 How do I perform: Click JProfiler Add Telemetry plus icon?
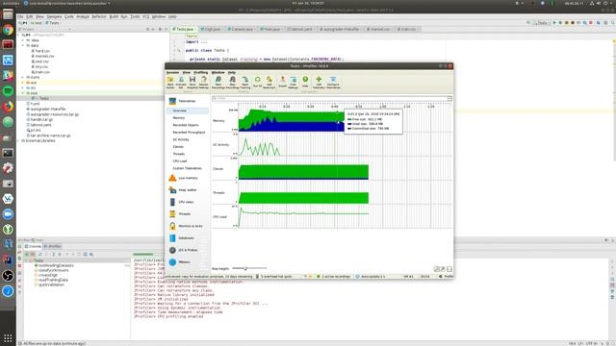coord(319,82)
